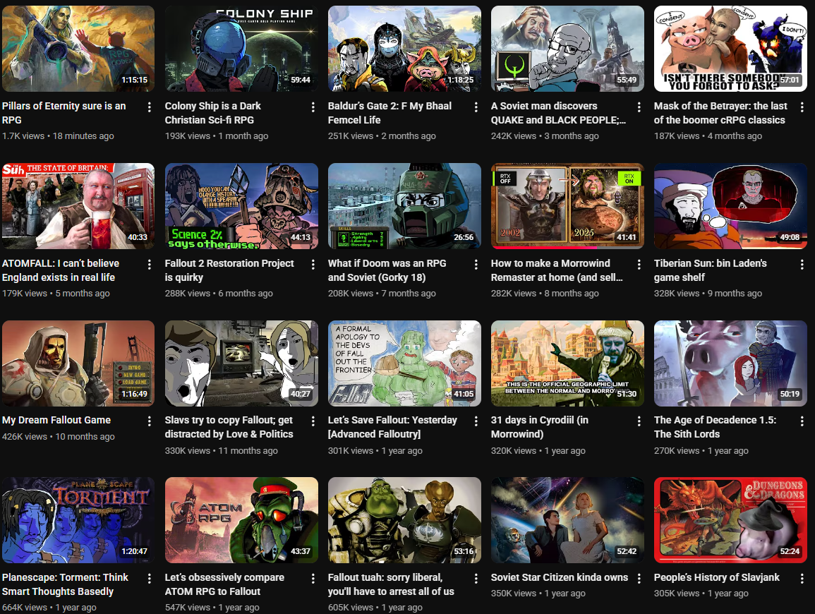Screen dimensions: 815x614
Task: Open 'Baldur's Gate 2: F My Bhaal Femcel Life' title
Action: (390, 113)
